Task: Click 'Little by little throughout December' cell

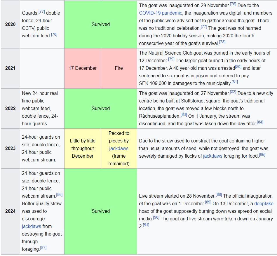Action: (x=83, y=148)
